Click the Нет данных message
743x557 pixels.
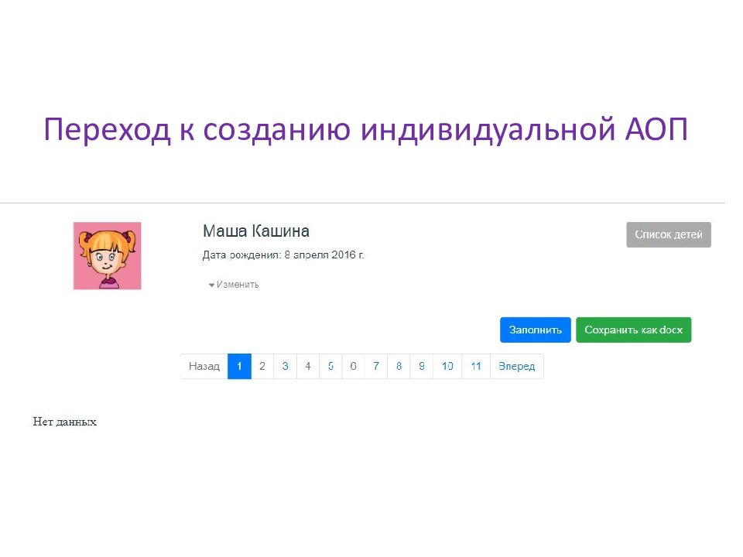(x=65, y=422)
